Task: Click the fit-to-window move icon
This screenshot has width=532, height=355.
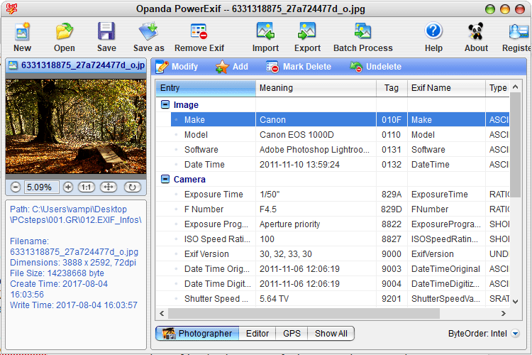Action: (109, 187)
